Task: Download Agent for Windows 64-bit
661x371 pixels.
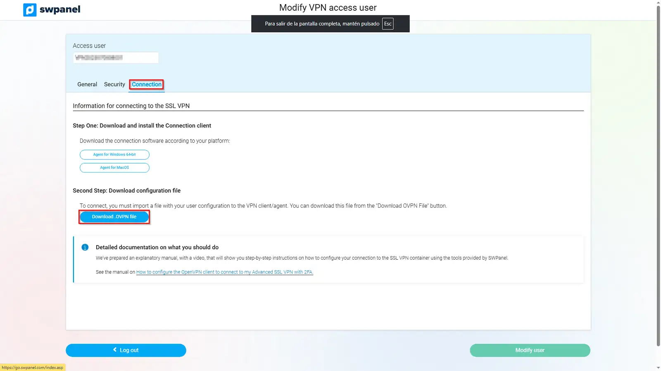Action: (114, 154)
